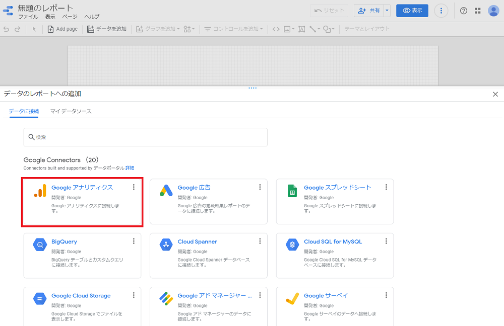504x326 pixels.
Task: Click the 検索 search field
Action: pyautogui.click(x=146, y=137)
